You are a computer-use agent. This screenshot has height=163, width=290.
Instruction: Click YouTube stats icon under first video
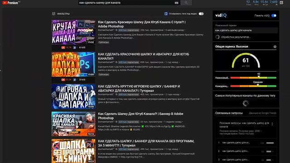(63, 48)
